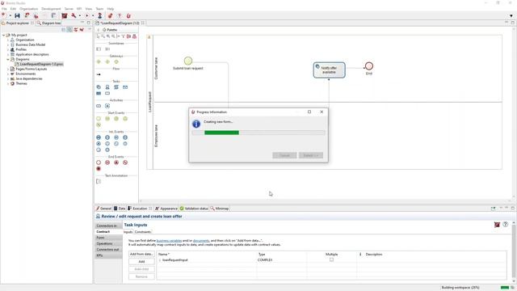This screenshot has height=291, width=517.
Task: Click the Details button in Progress Information dialog
Action: (x=310, y=155)
